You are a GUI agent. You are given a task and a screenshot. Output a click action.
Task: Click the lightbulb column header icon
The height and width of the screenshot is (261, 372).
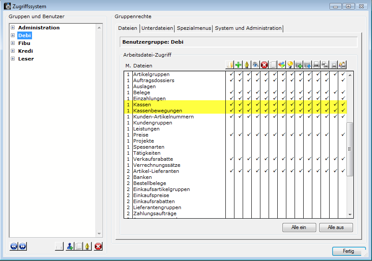[290, 65]
